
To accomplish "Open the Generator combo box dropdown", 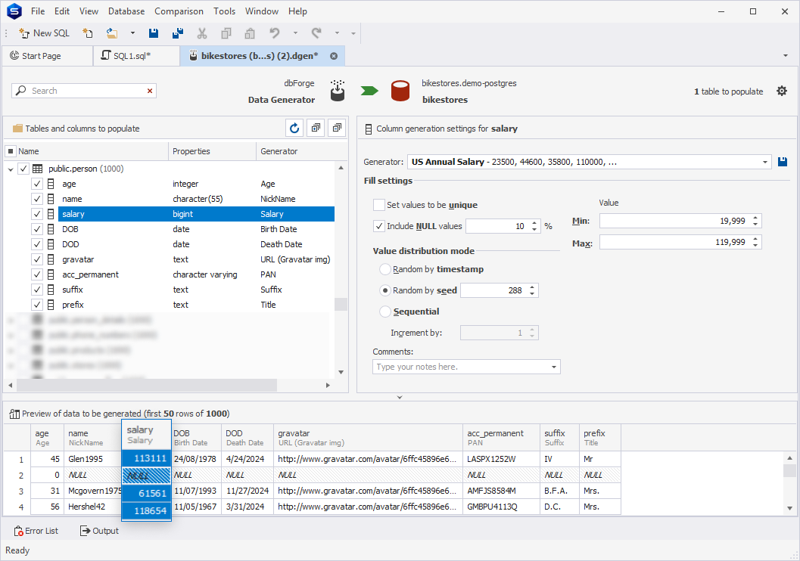I will point(764,162).
